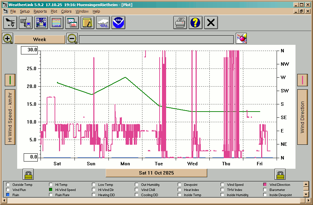Image resolution: width=313 pixels, height=205 pixels.
Task: Click the download data from station icon
Action: coord(26,23)
